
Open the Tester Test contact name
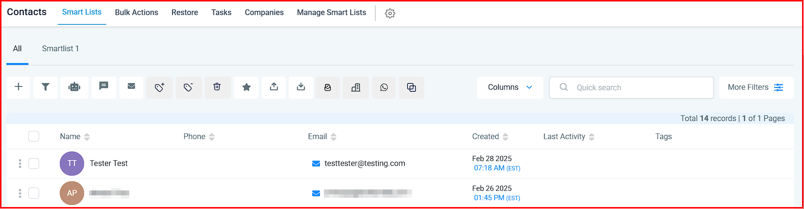109,164
